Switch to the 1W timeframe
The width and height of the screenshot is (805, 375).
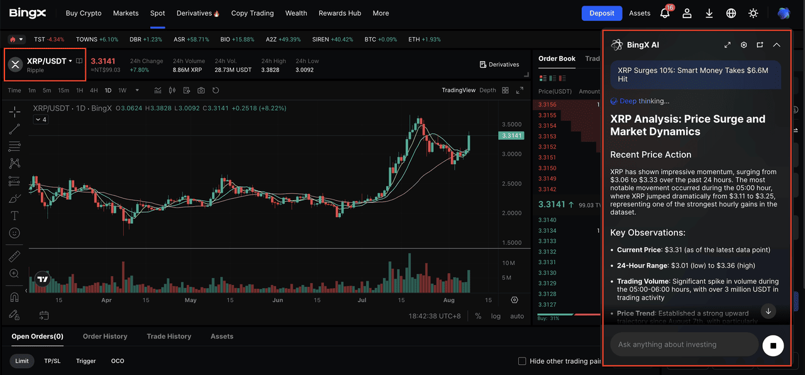123,91
